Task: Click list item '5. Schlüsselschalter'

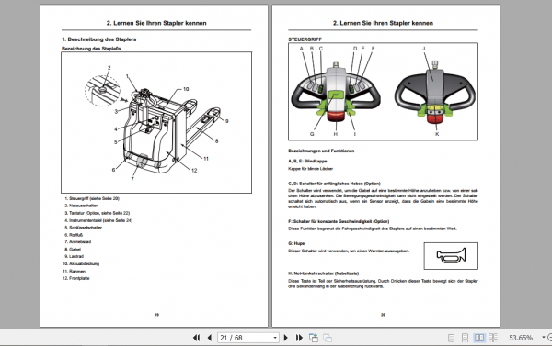Action: (x=83, y=228)
